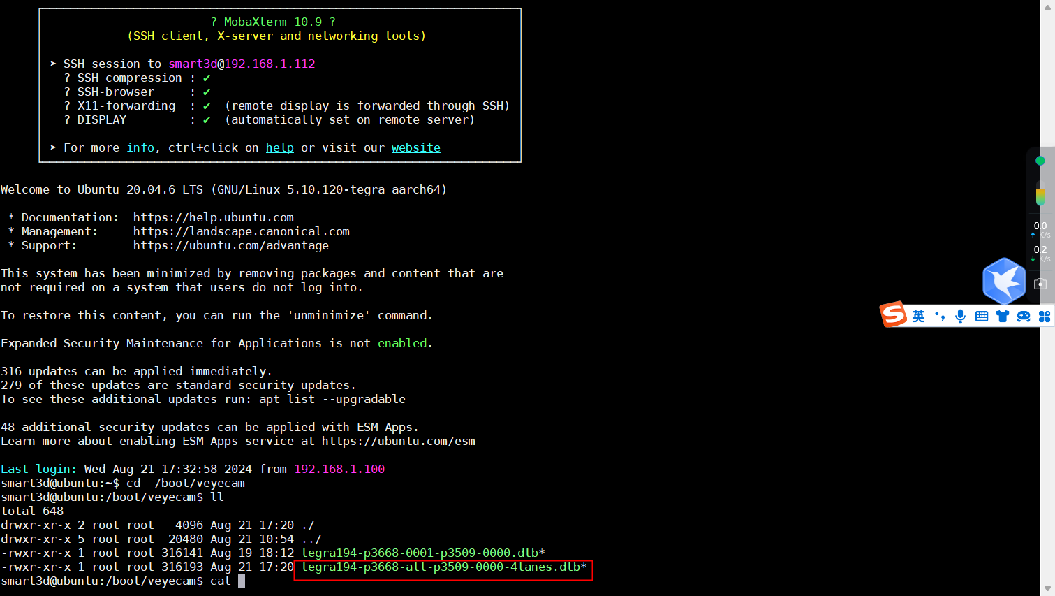This screenshot has width=1055, height=596.
Task: Click the scrollbar up arrow
Action: pyautogui.click(x=1047, y=6)
